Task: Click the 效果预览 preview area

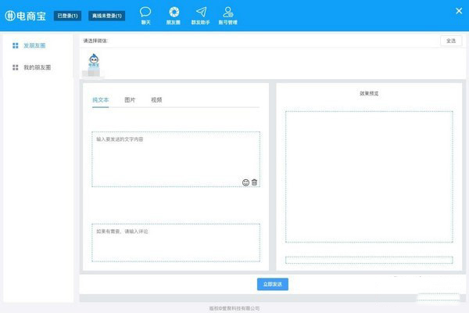Action: point(369,177)
